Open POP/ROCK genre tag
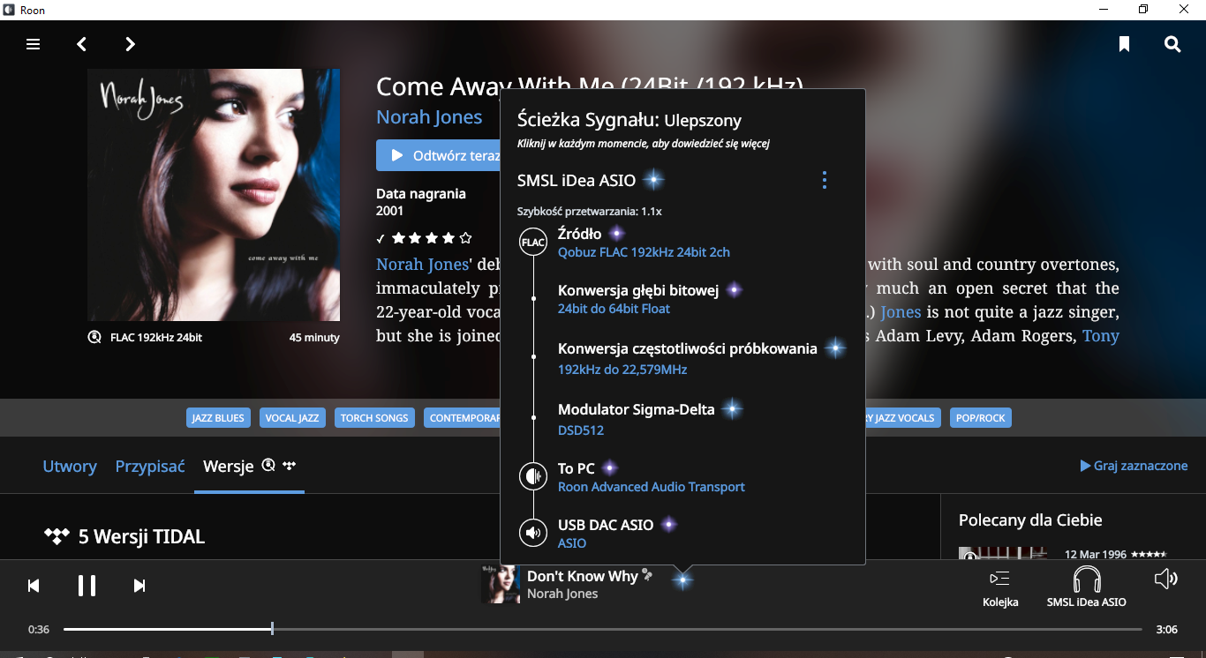This screenshot has height=658, width=1206. pyautogui.click(x=980, y=418)
